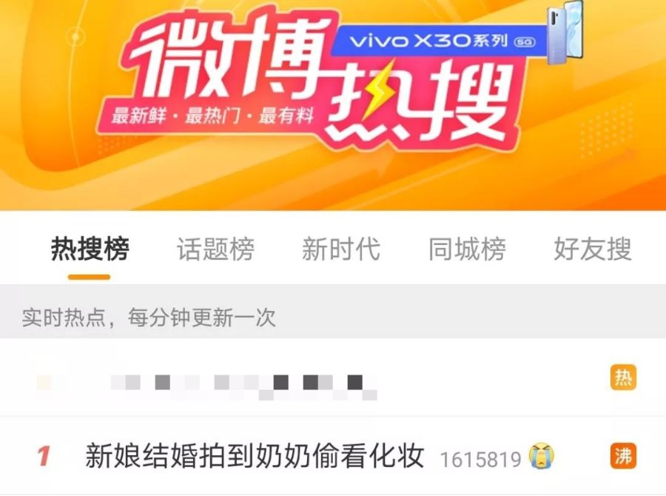
Task: Click the orange underline below 热搜榜
Action: point(90,277)
